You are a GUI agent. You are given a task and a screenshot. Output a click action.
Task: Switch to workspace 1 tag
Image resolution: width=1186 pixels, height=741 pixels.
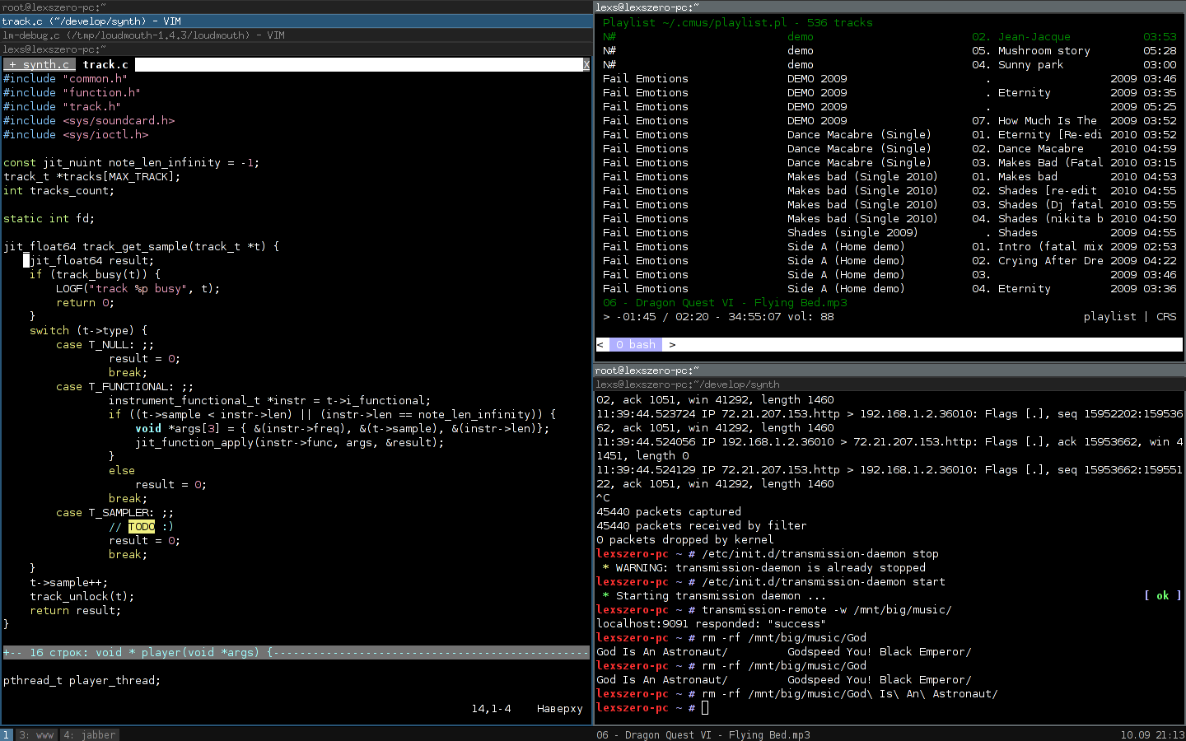point(6,734)
